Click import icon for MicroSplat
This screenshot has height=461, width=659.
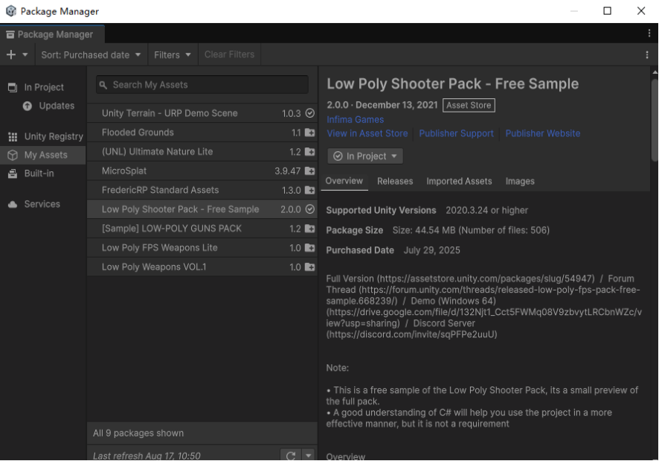(x=309, y=171)
